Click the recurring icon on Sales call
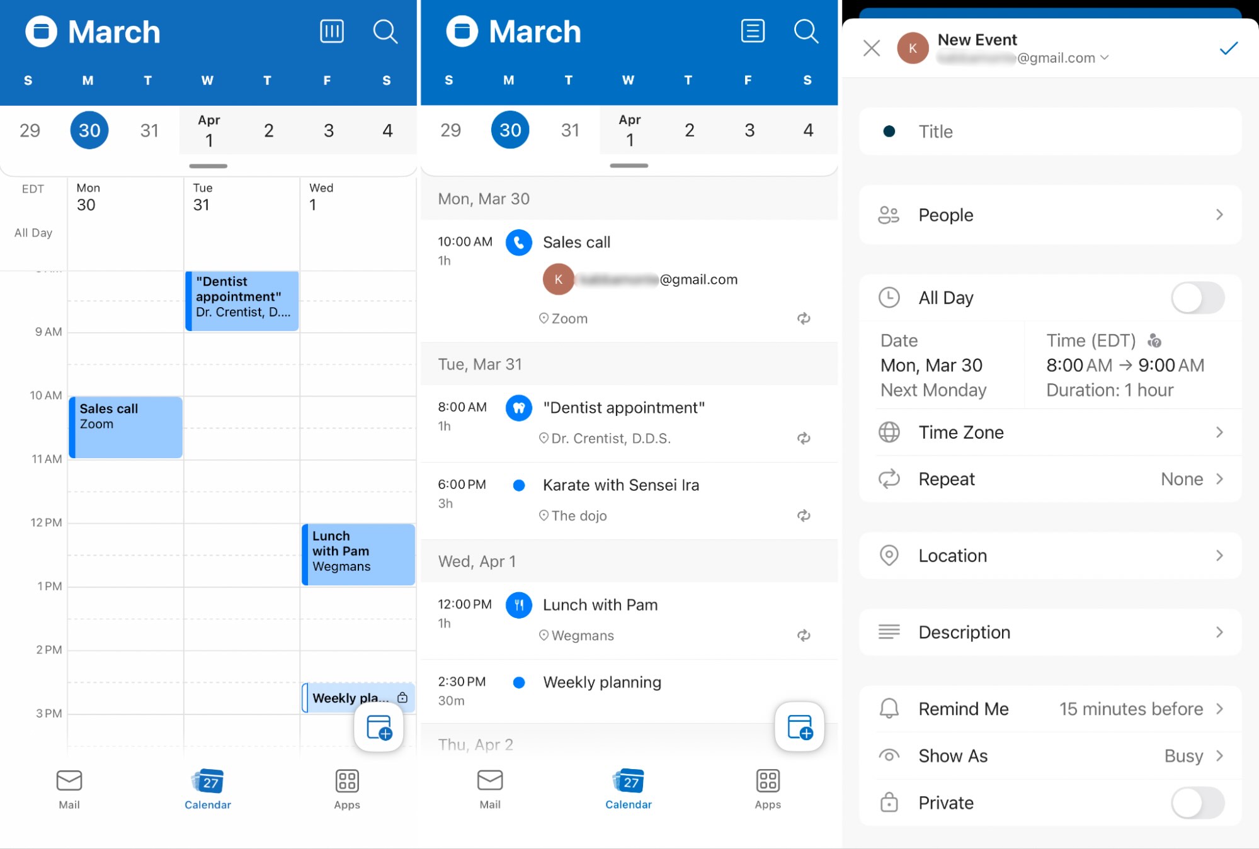The height and width of the screenshot is (849, 1259). coord(802,318)
